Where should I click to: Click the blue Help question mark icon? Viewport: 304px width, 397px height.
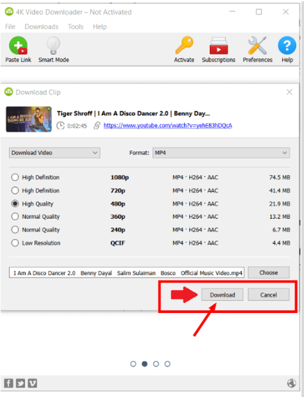tap(287, 46)
